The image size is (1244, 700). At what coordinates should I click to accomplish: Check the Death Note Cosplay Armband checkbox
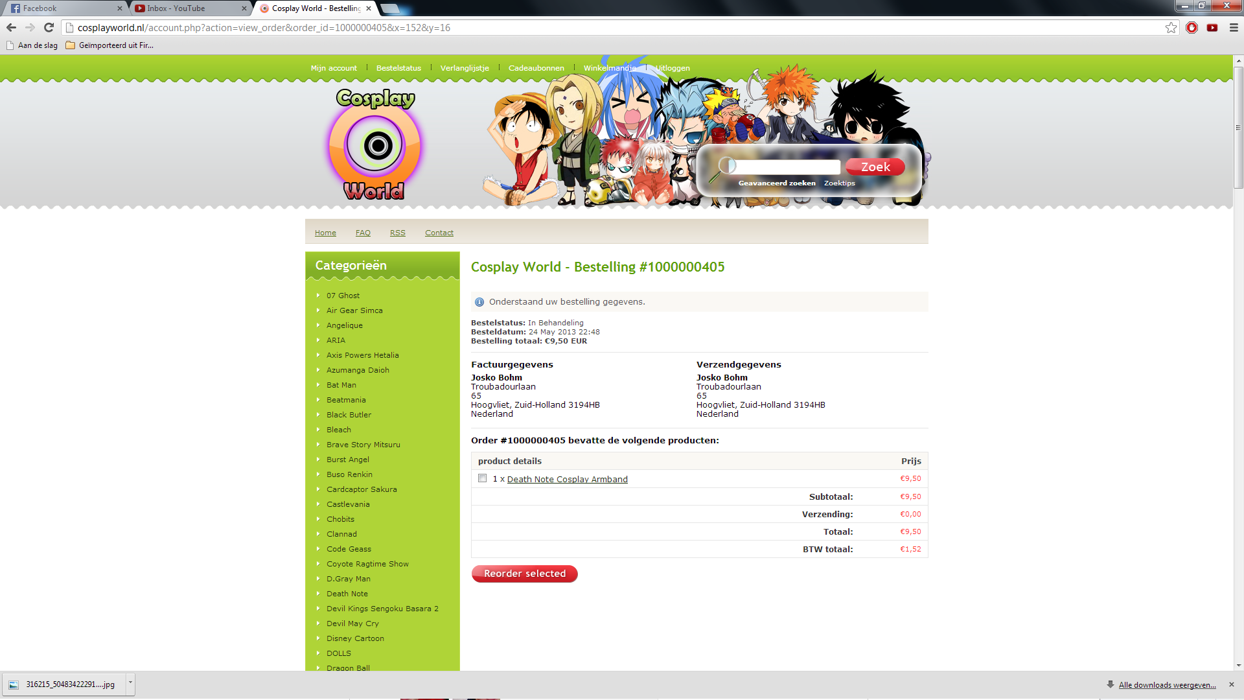tap(482, 478)
